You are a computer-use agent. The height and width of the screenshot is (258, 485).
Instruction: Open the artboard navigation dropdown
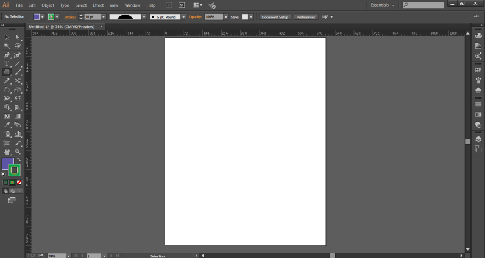tap(104, 256)
